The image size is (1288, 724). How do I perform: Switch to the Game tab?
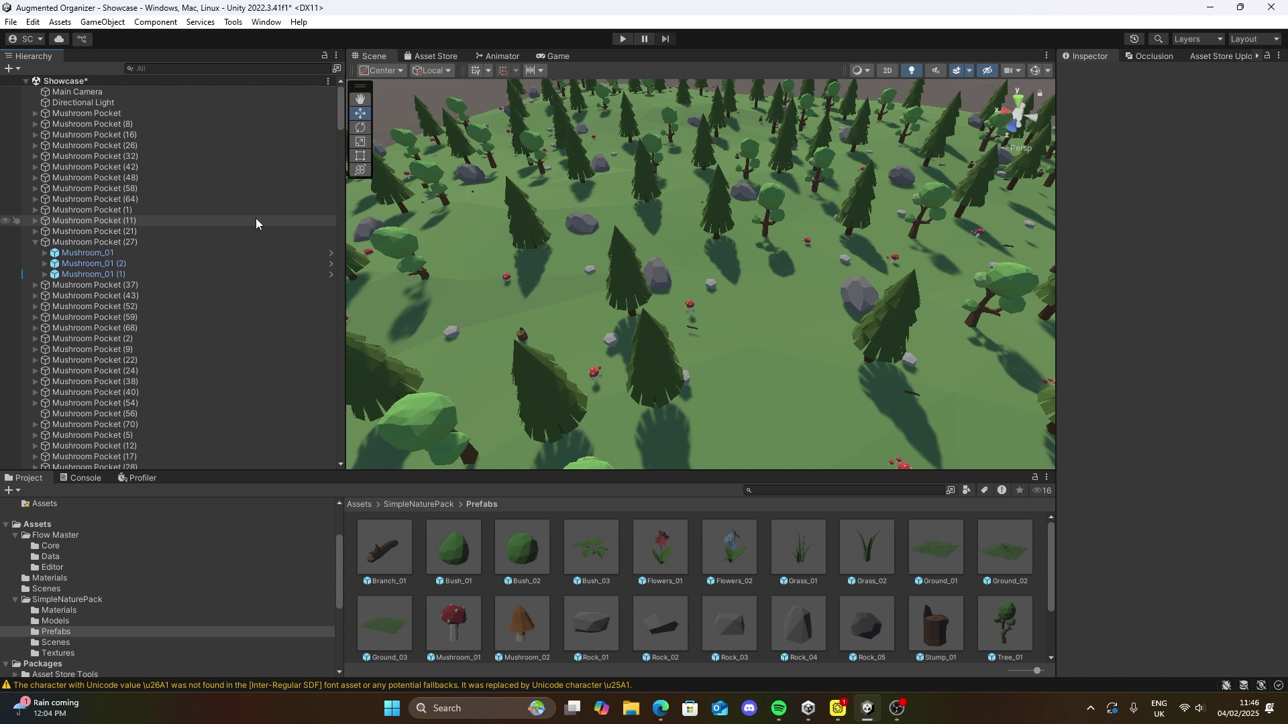point(553,56)
